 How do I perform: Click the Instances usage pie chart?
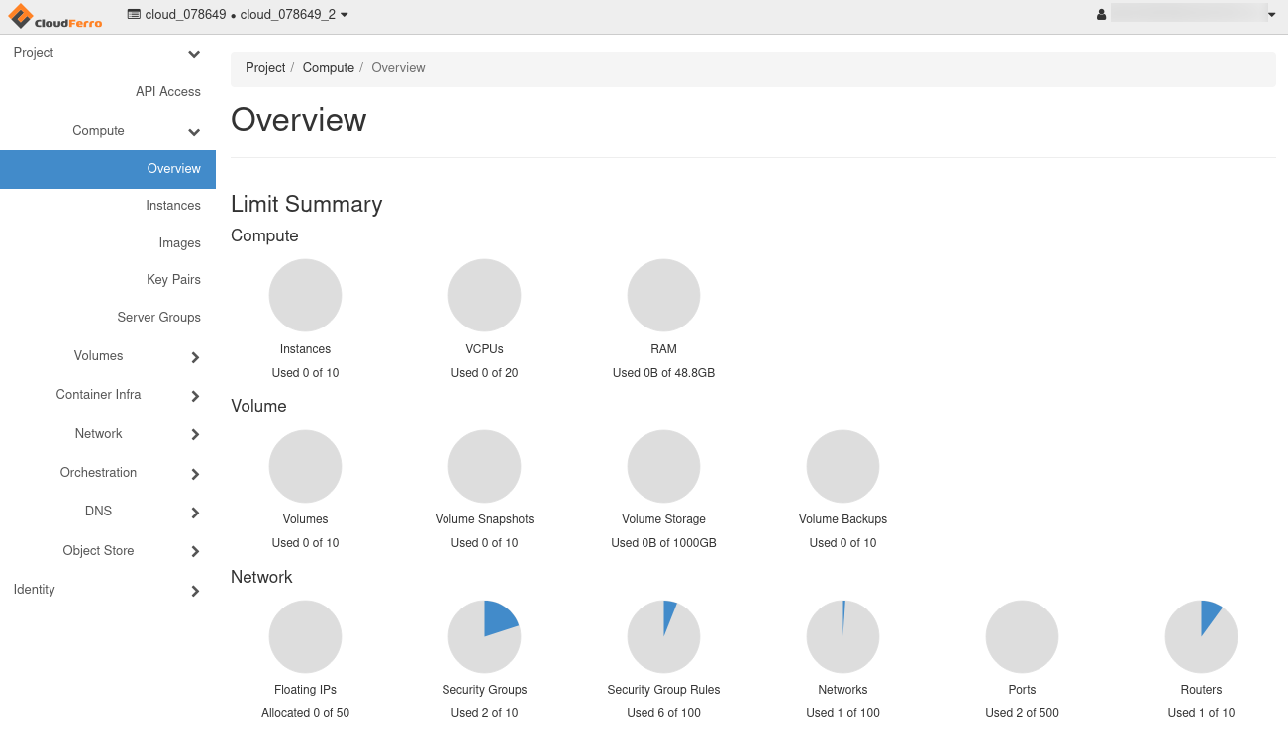(x=305, y=296)
